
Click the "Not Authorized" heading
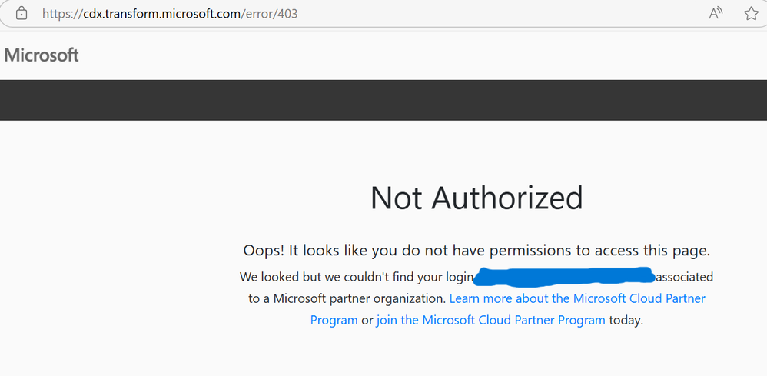(476, 198)
